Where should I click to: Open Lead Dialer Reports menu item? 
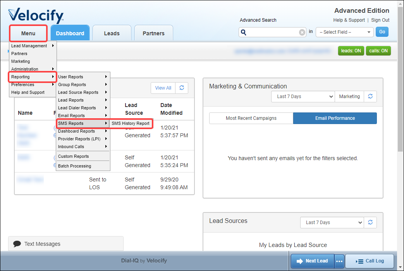tap(83, 108)
